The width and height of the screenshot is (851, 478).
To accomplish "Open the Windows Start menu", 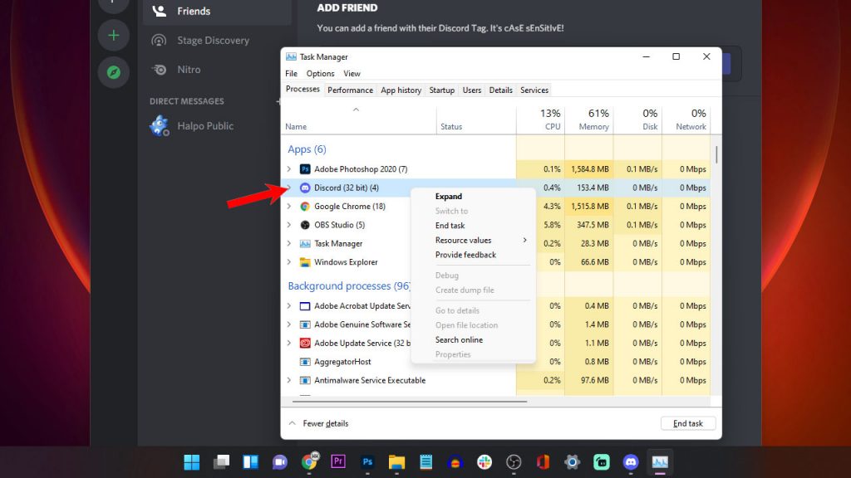I will point(192,461).
